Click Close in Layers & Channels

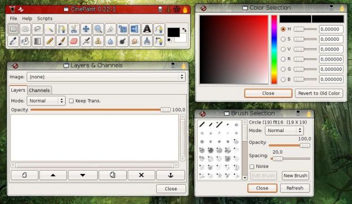click(171, 189)
